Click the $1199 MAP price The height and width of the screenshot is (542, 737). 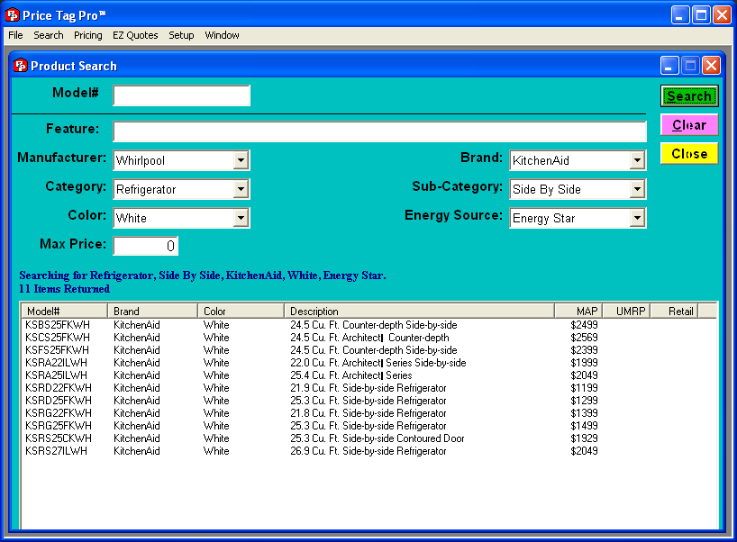(x=584, y=388)
